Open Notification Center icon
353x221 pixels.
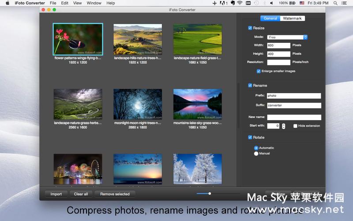pyautogui.click(x=344, y=3)
